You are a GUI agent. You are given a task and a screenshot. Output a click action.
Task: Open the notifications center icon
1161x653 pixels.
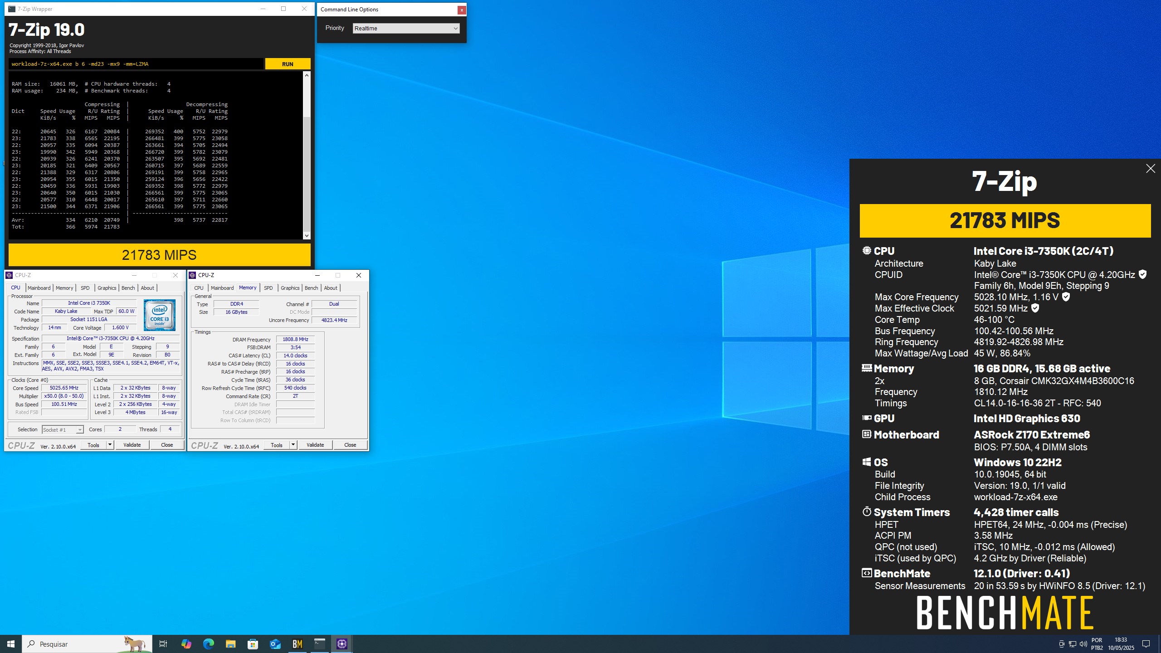point(1146,644)
